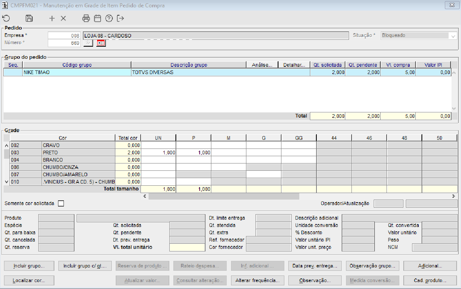The image size is (461, 289).
Task: Select the BRANCO color row
Action: [x=62, y=160]
